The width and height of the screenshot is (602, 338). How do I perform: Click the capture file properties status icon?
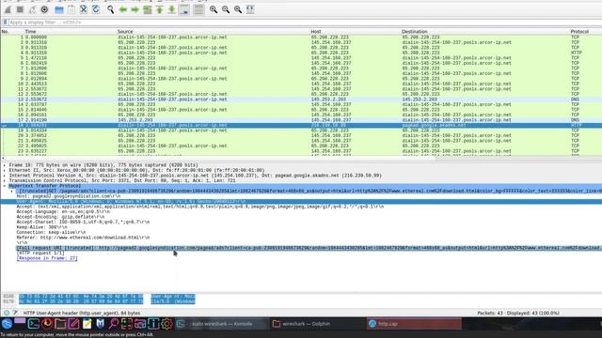point(15,313)
